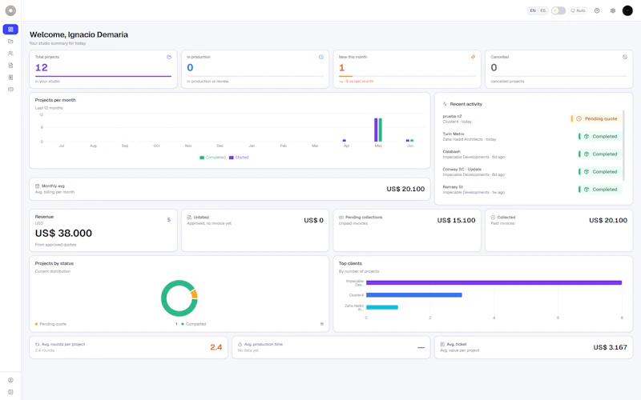
Task: Open the invoice dollar-sheet icon in sidebar
Action: pyautogui.click(x=10, y=77)
